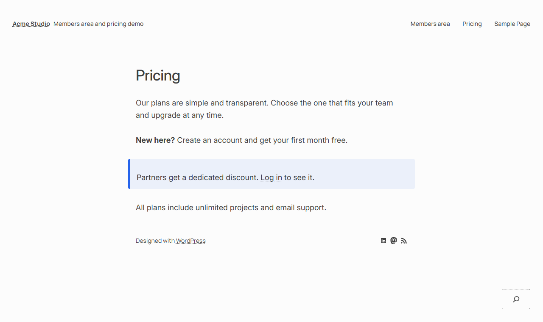Click the blue partners discount callout box
This screenshot has width=543, height=322.
tap(271, 174)
